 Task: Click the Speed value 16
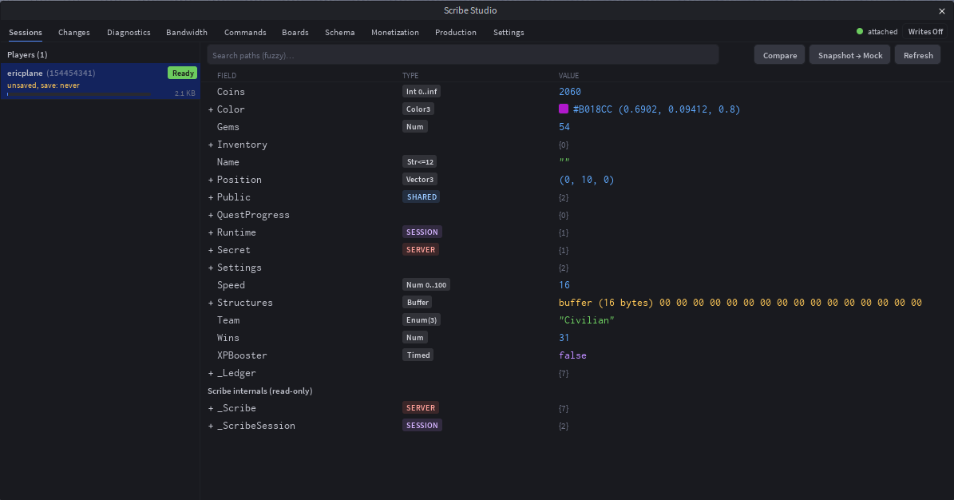pyautogui.click(x=564, y=285)
